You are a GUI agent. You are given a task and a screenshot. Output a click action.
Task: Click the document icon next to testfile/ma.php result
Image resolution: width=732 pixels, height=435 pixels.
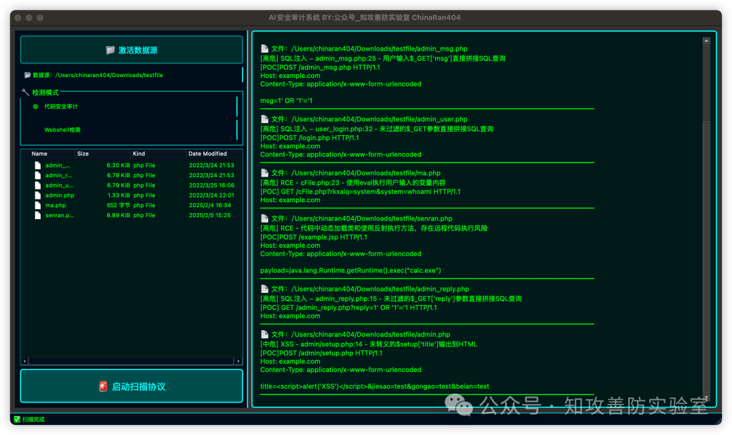click(265, 173)
